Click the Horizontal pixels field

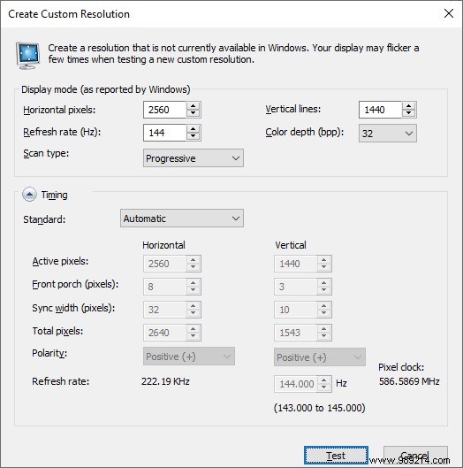click(x=165, y=110)
